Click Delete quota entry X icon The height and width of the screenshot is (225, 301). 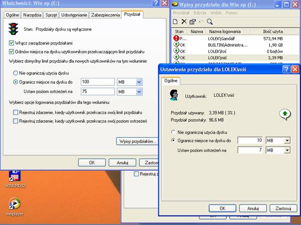click(x=184, y=21)
